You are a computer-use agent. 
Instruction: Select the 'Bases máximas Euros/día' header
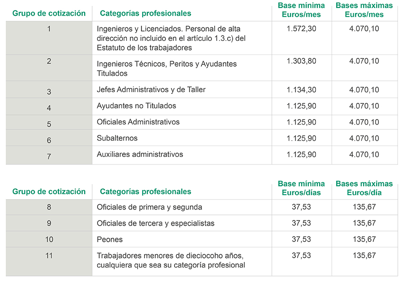(364, 188)
